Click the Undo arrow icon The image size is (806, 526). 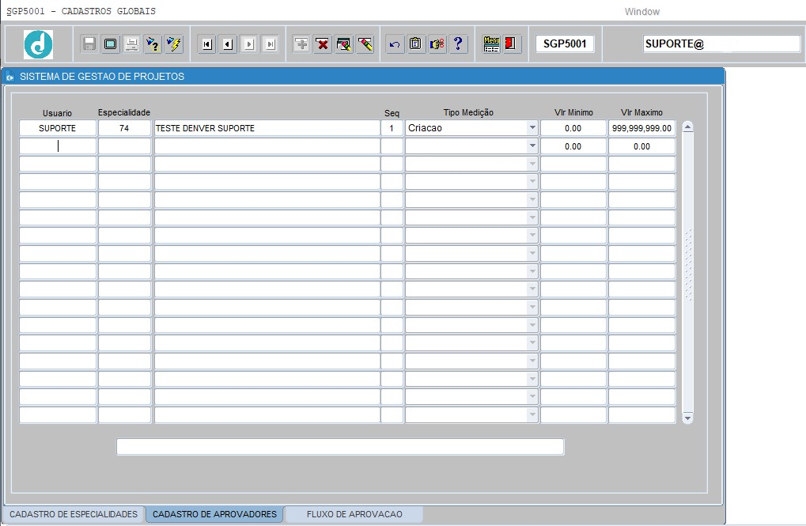click(394, 44)
